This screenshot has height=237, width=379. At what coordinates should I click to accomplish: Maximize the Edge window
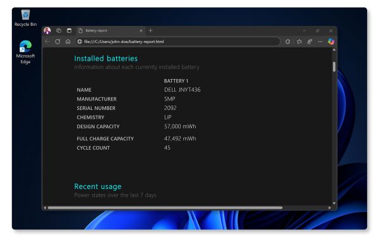pos(317,31)
